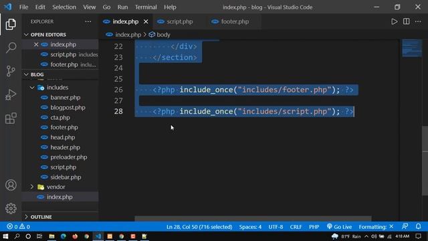
Task: Open Task View on taskbar
Action: click(39, 236)
